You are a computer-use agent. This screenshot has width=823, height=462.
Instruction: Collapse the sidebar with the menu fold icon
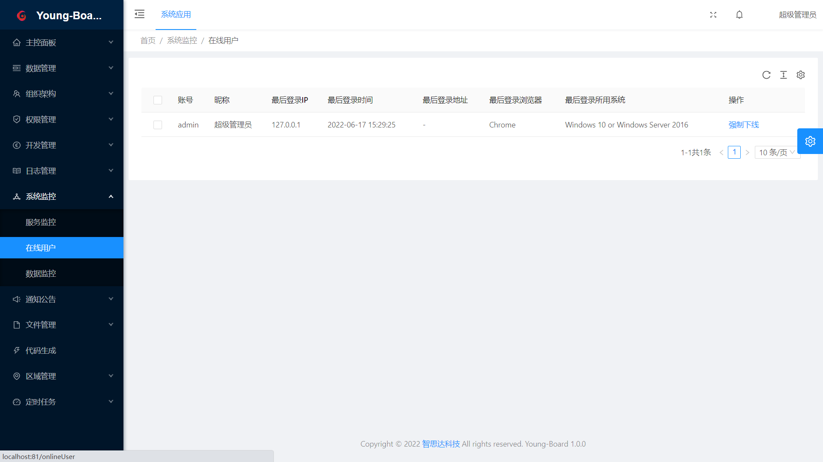[139, 14]
